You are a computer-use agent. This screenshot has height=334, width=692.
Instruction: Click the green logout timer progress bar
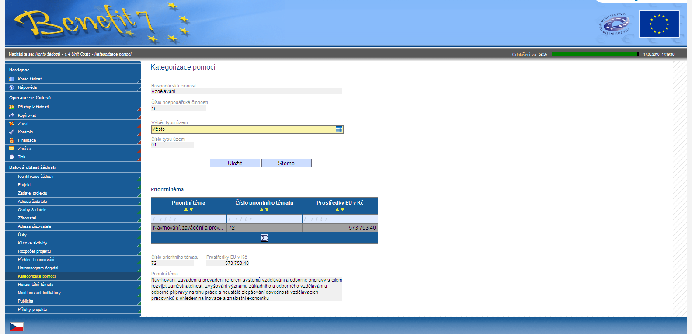click(x=595, y=54)
